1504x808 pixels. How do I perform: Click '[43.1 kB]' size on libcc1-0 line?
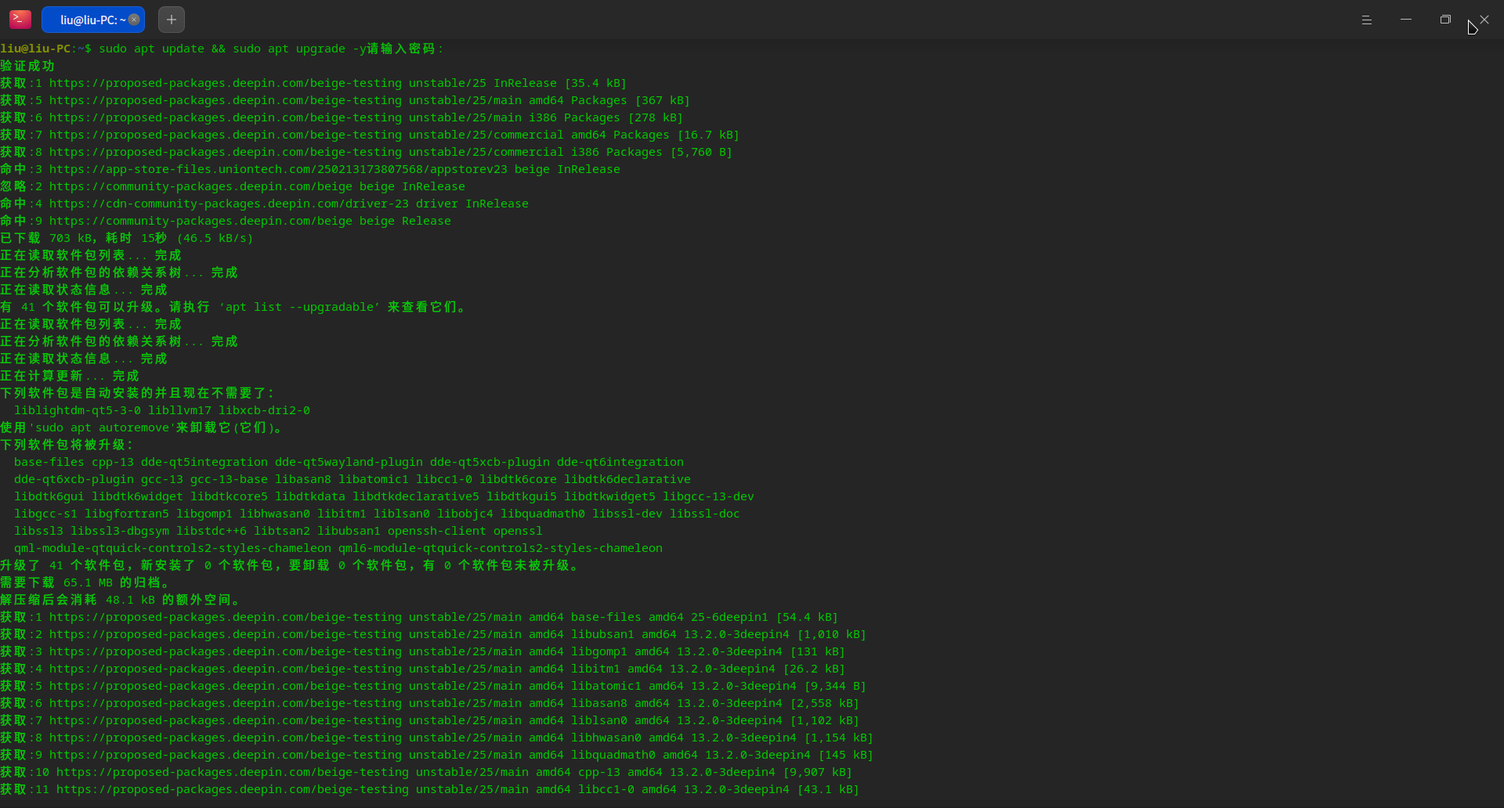(828, 789)
